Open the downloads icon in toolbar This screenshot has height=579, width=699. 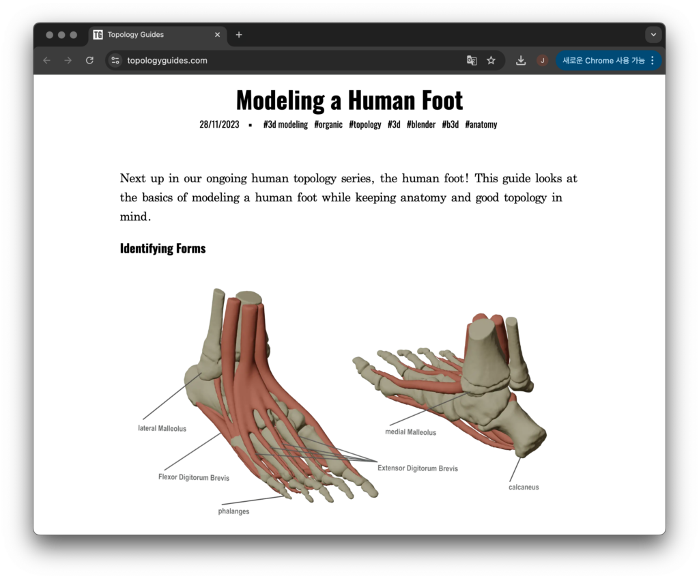pyautogui.click(x=521, y=61)
